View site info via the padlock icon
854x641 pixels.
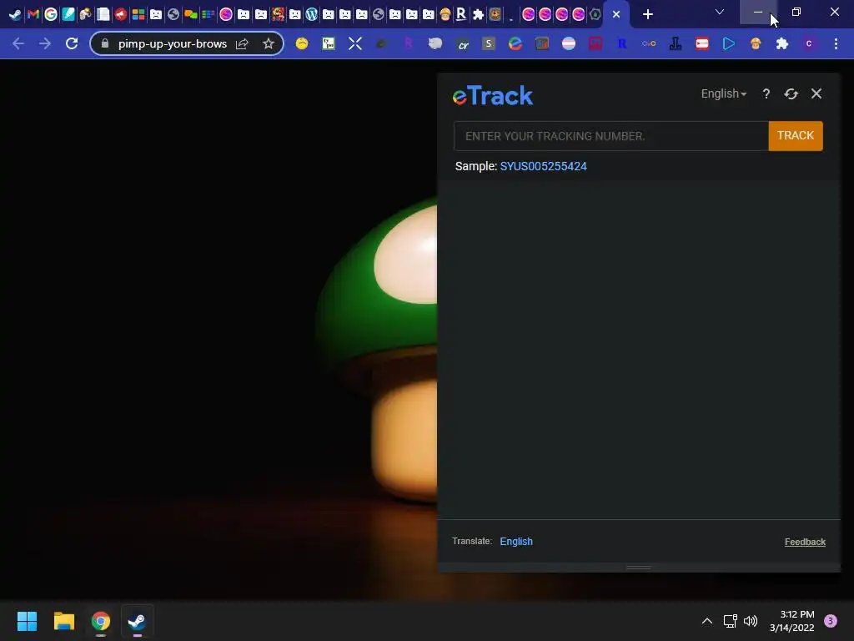coord(105,43)
